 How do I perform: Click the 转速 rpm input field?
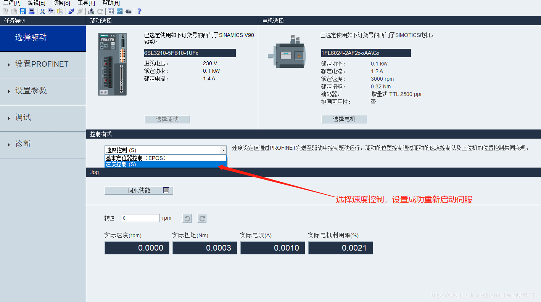pos(141,218)
